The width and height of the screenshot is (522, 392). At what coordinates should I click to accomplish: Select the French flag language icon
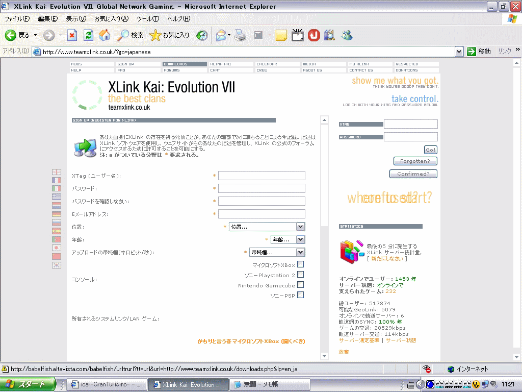57,180
